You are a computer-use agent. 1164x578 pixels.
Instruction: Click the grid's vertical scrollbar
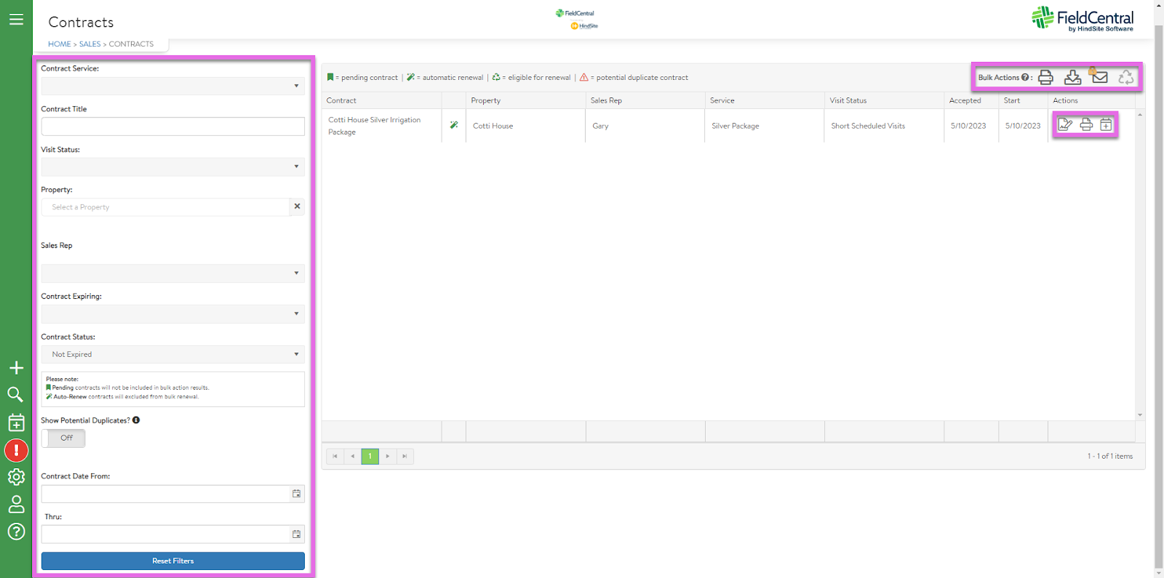(x=1140, y=265)
